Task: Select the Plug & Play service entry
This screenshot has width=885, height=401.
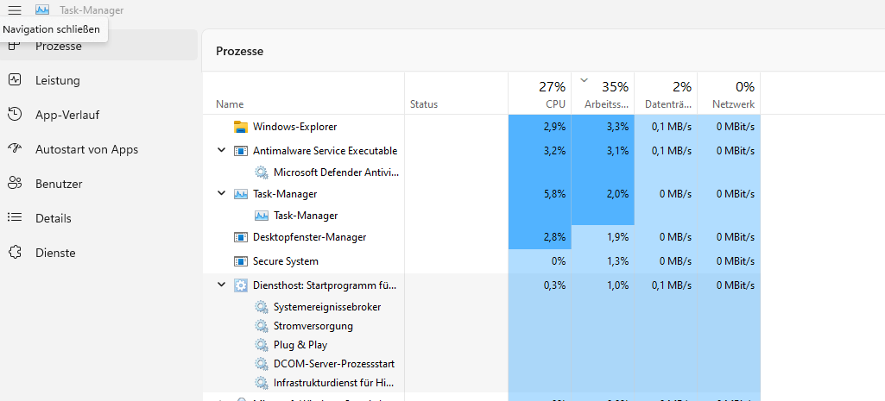Action: click(x=482, y=345)
